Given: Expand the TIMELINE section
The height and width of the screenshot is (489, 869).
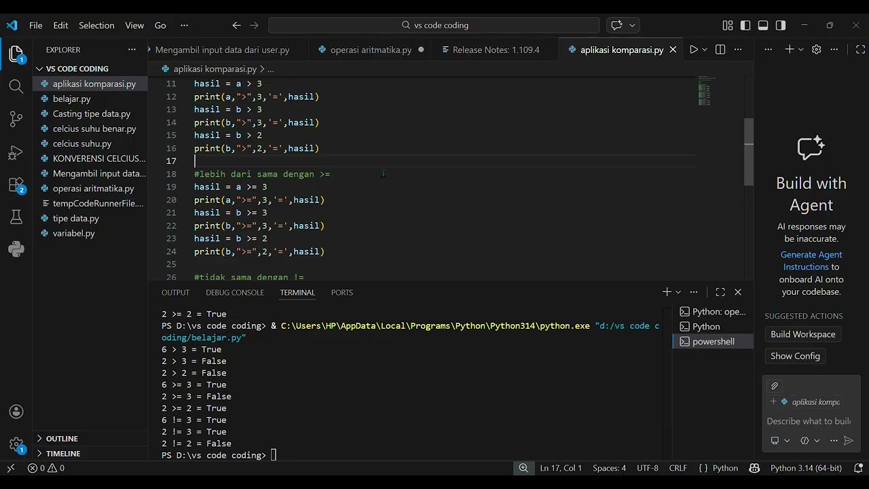Looking at the screenshot, I should pos(90,454).
